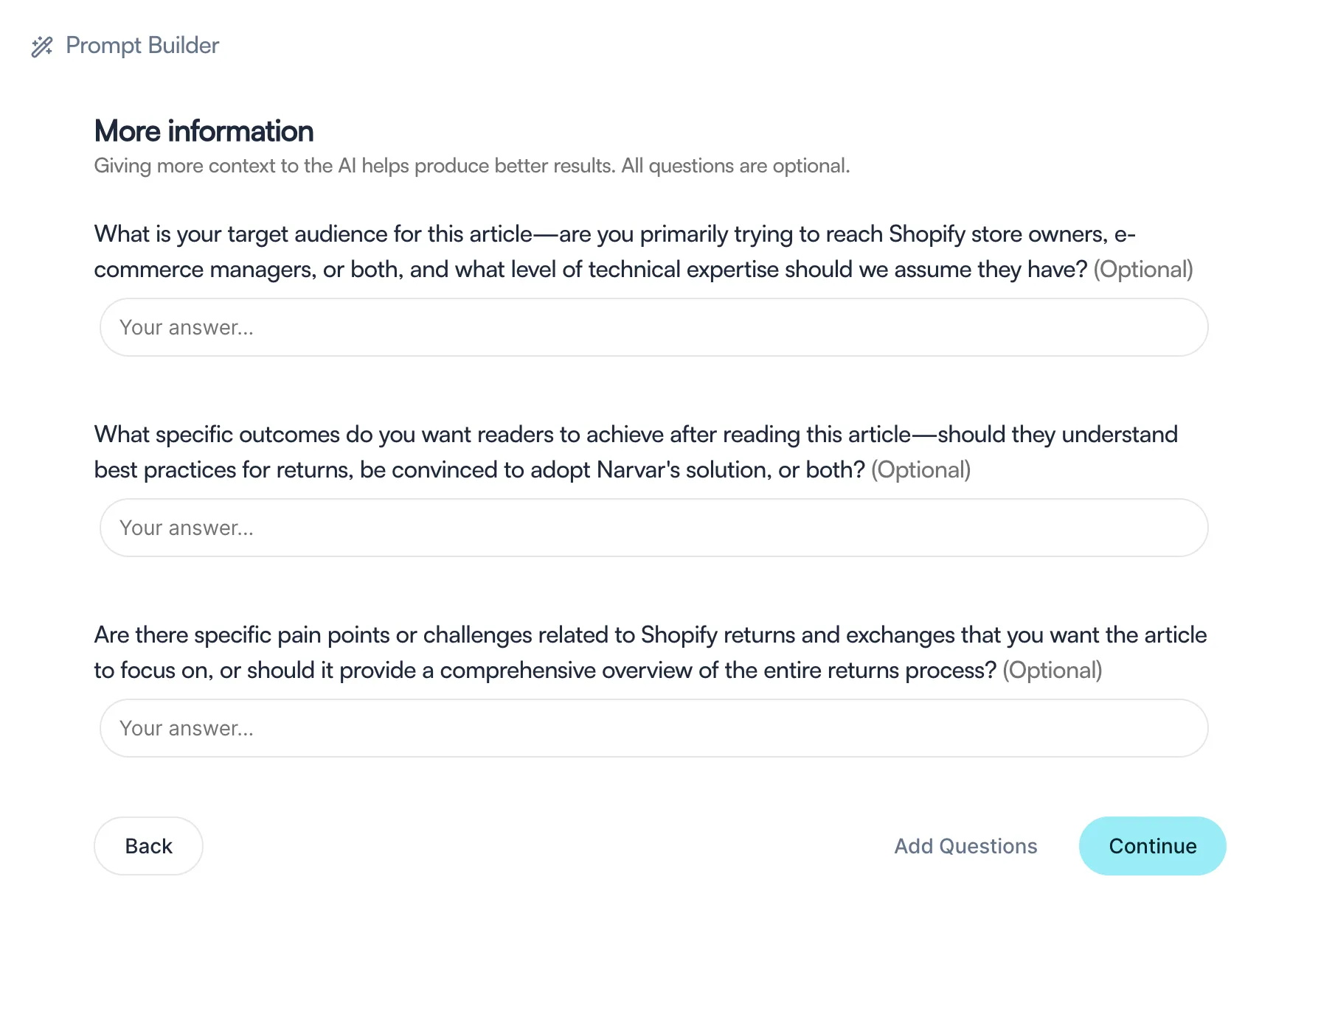1335x1014 pixels.
Task: Go back using the Back button
Action: [x=148, y=846]
